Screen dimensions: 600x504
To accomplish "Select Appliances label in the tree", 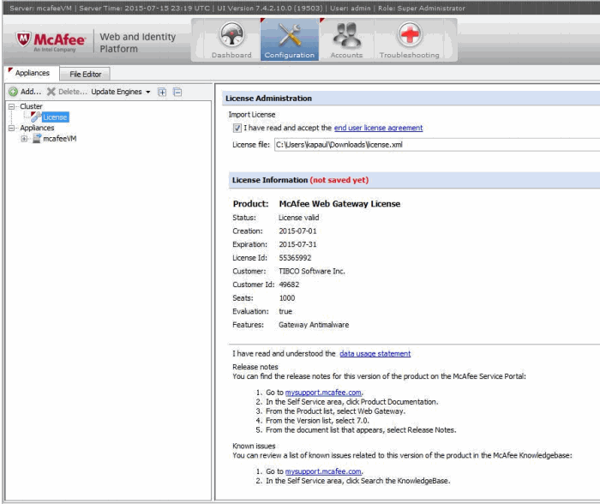I will [37, 128].
